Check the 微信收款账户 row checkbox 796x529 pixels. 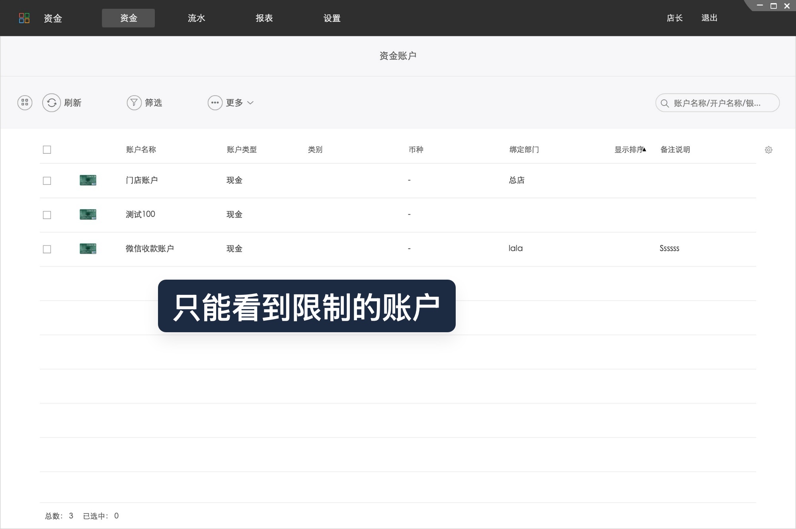47,249
